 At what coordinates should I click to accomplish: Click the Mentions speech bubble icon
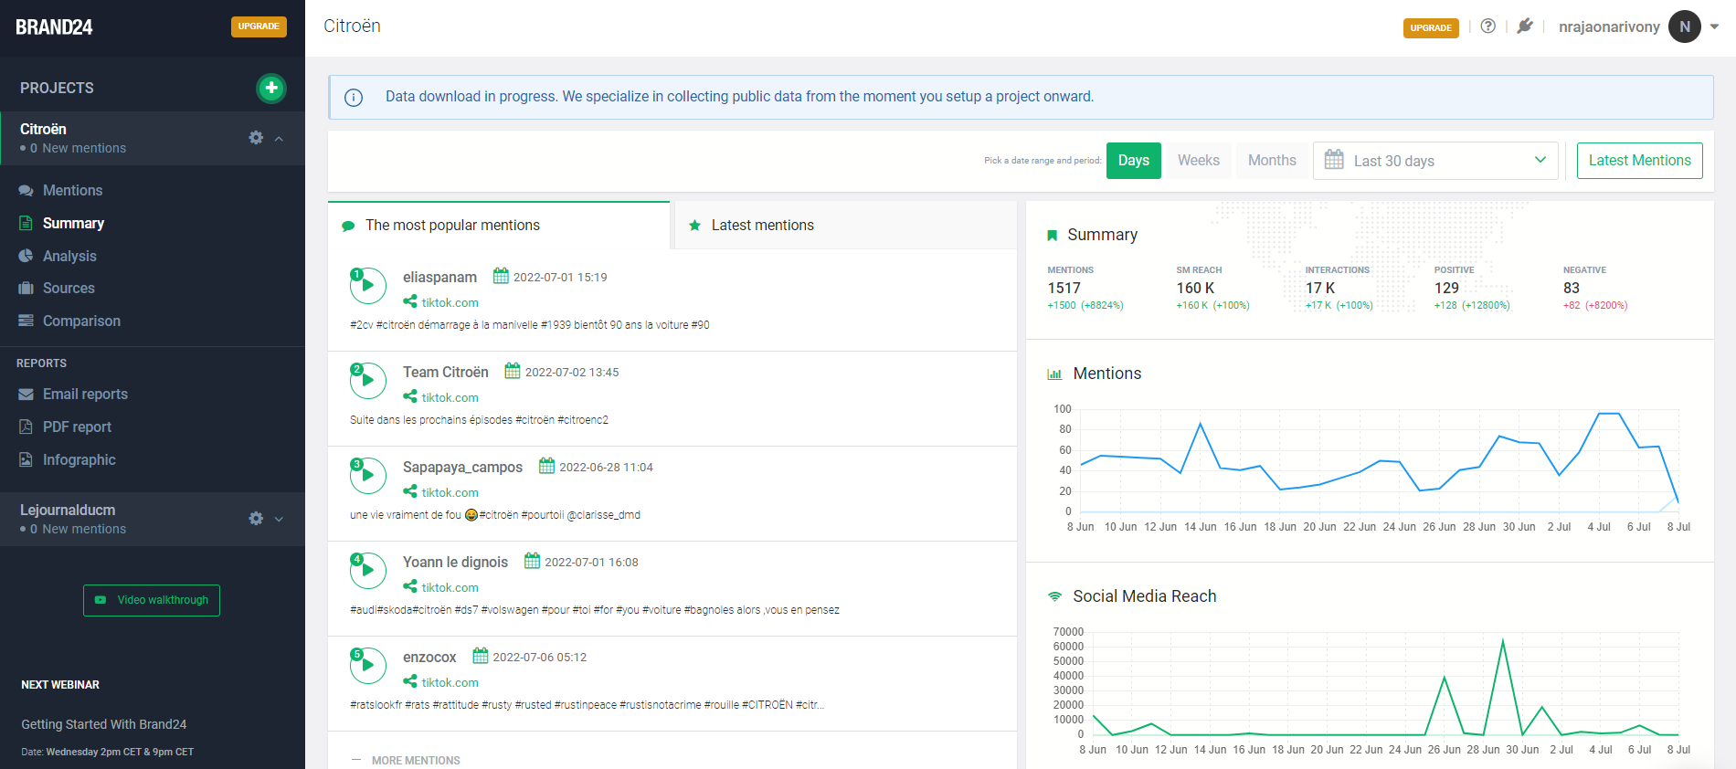[26, 191]
